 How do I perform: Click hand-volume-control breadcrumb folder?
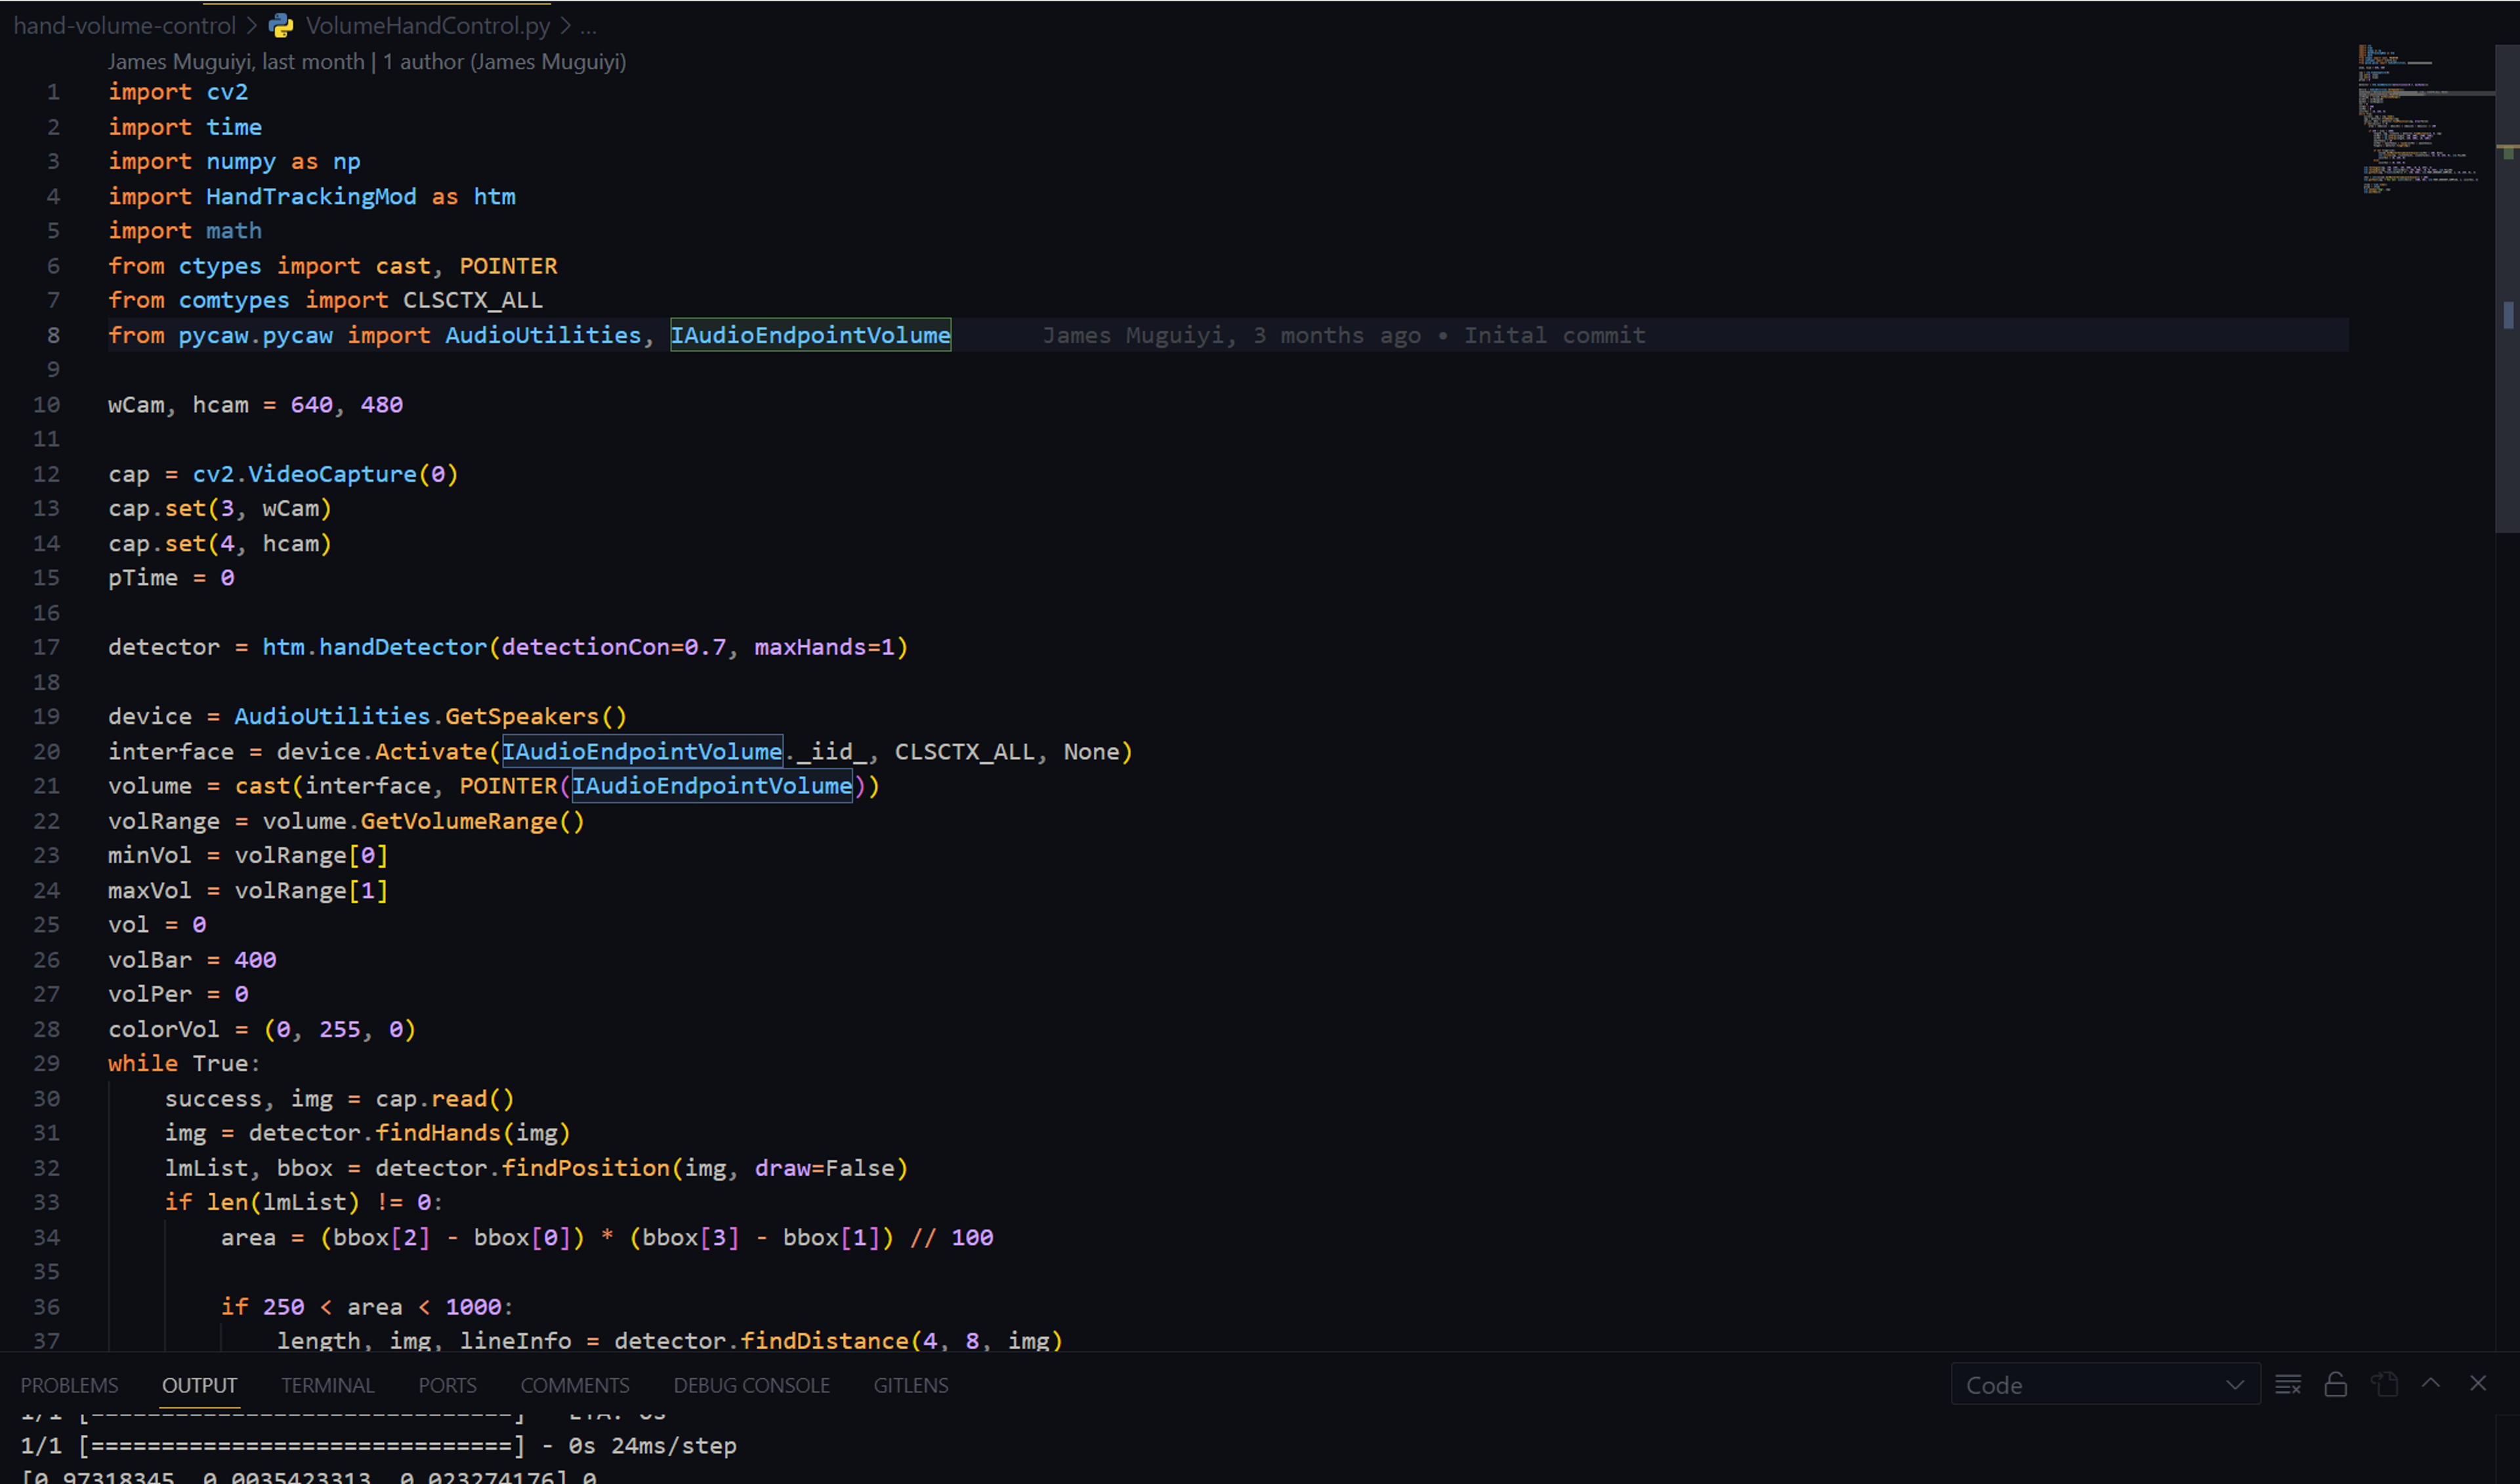click(125, 25)
